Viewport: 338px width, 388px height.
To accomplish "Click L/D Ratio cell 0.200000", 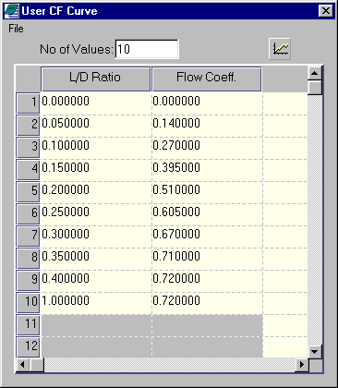I will pyautogui.click(x=96, y=192).
